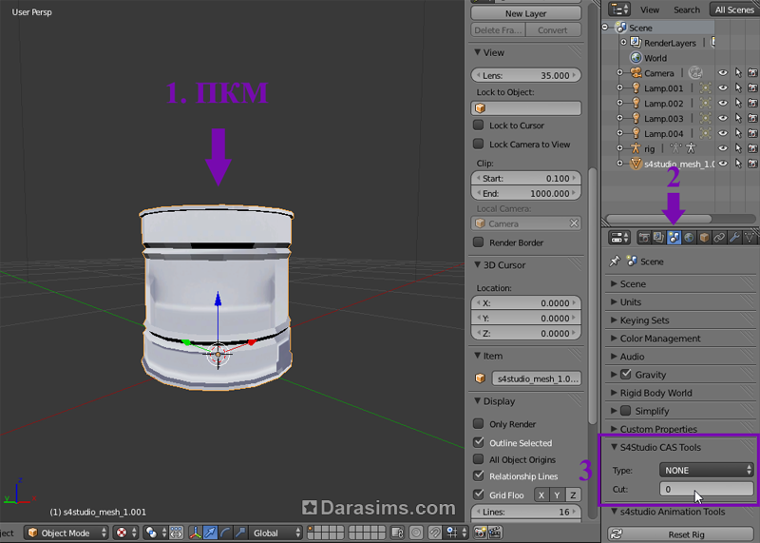Click the Reset Rig button
The width and height of the screenshot is (760, 543).
coord(685,534)
